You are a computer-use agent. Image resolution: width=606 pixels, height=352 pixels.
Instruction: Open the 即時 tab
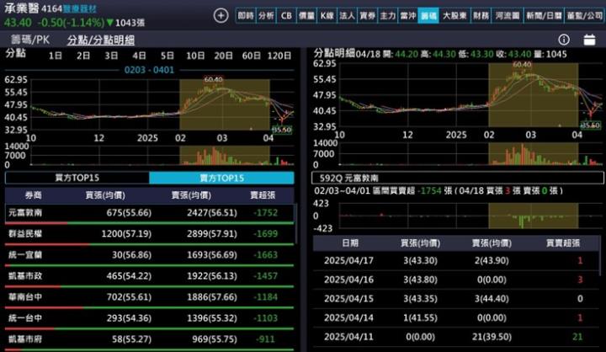click(x=246, y=15)
